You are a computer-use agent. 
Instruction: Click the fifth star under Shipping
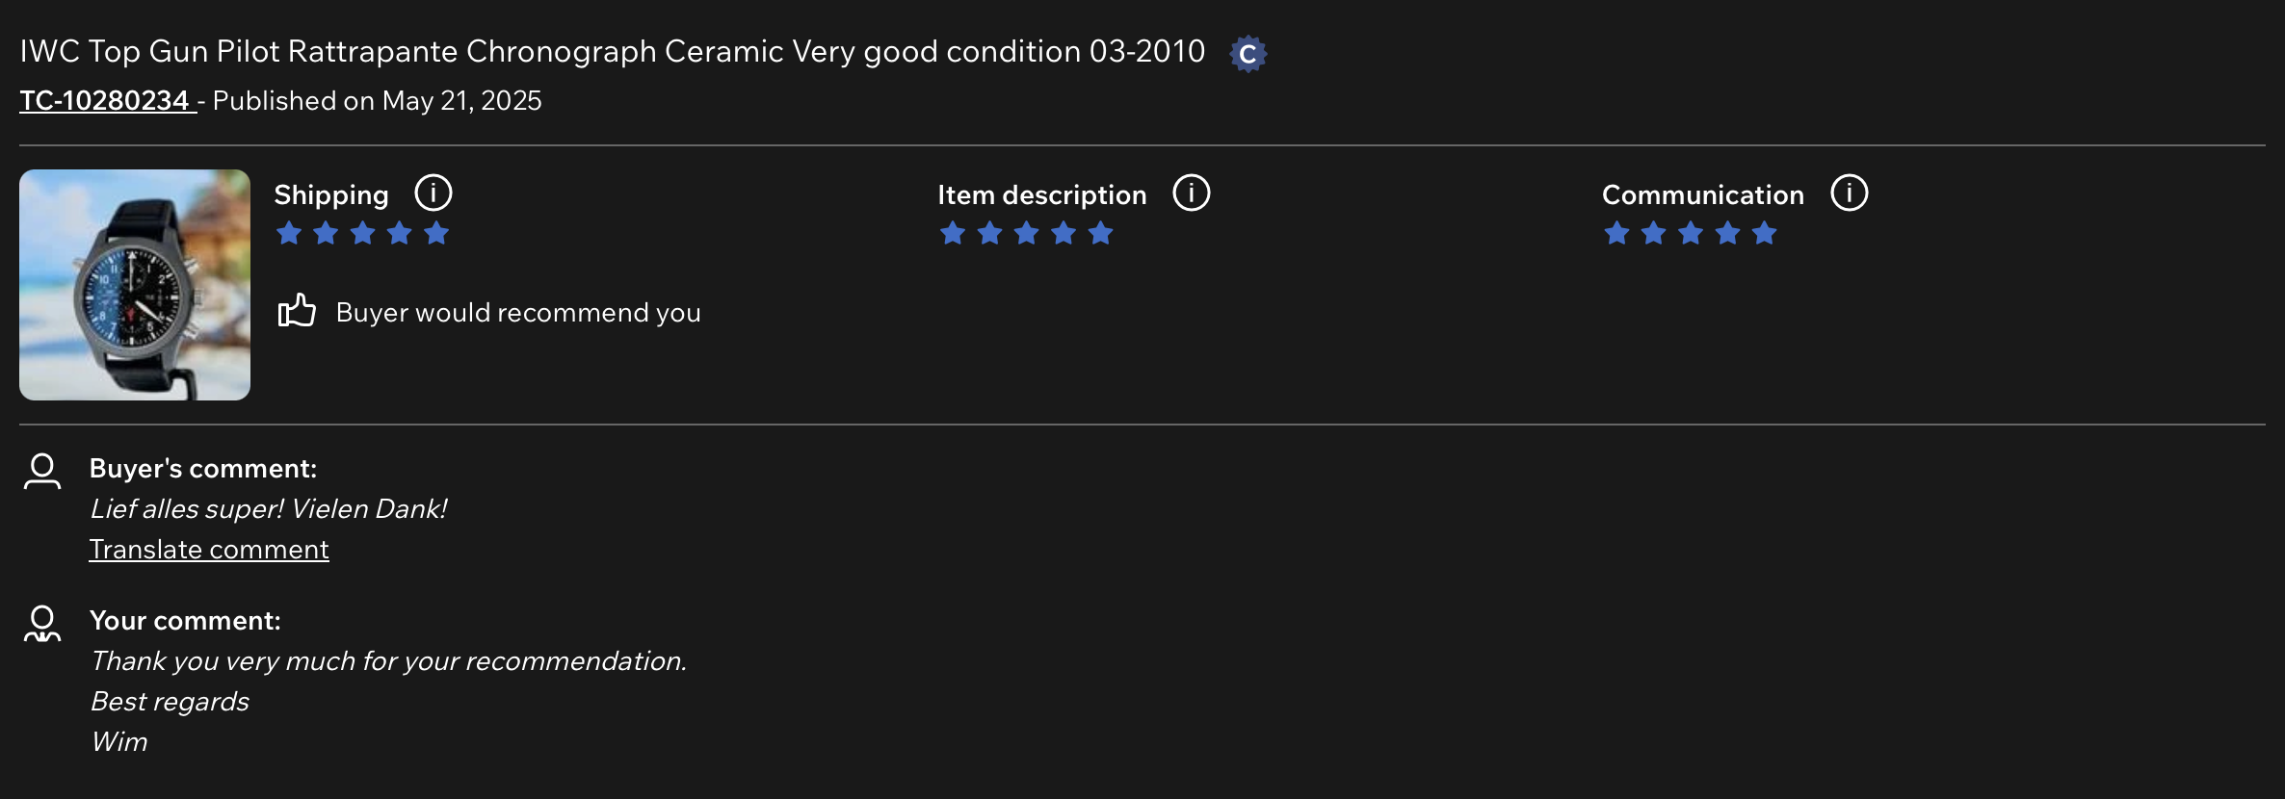pos(436,233)
